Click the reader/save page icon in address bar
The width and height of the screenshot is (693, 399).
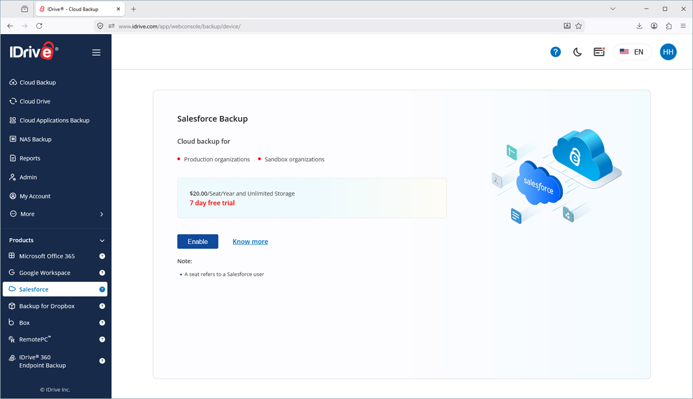coord(567,26)
